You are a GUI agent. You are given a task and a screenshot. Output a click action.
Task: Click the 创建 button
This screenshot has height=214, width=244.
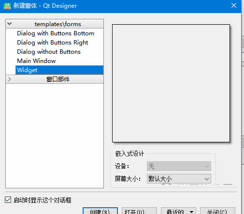pos(100,211)
